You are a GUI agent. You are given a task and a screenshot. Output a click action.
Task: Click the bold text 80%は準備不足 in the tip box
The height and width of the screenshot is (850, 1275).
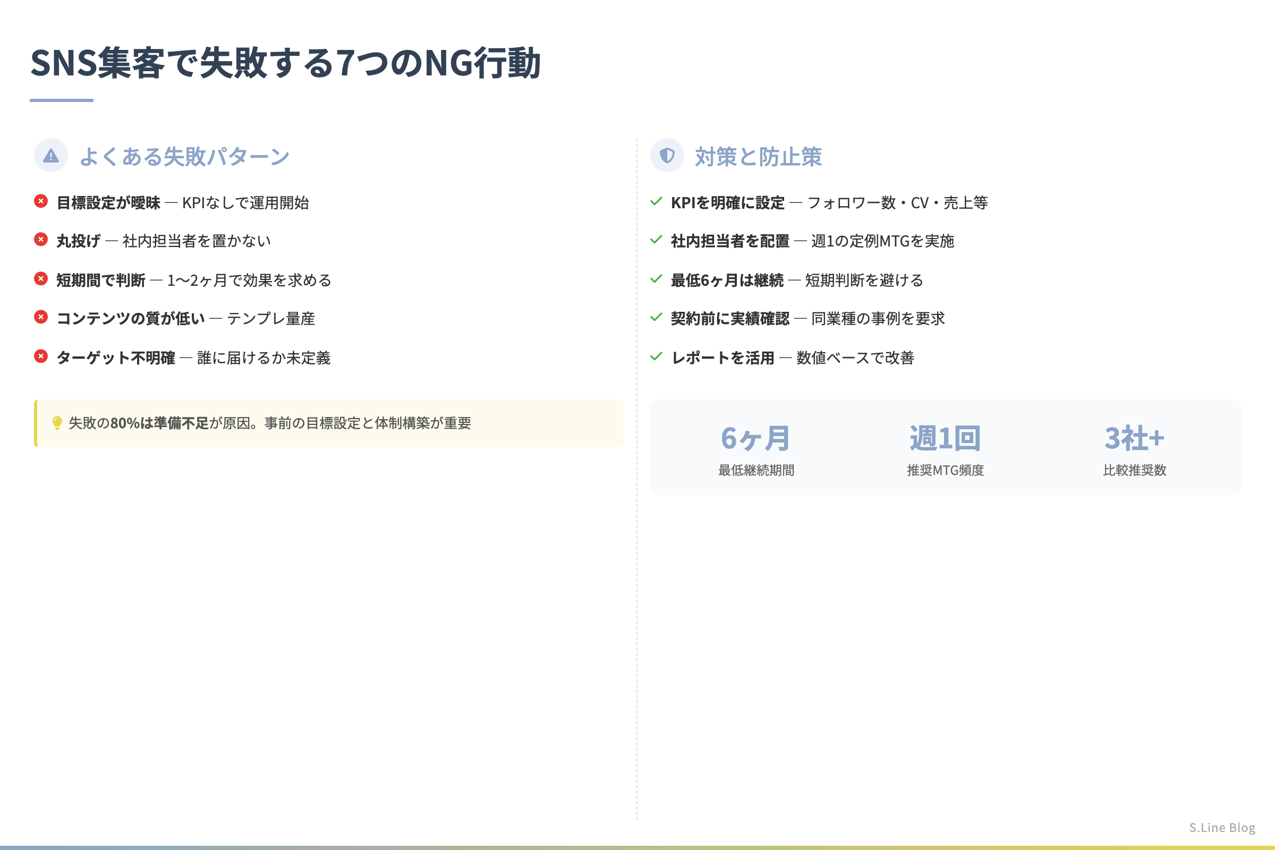(160, 423)
